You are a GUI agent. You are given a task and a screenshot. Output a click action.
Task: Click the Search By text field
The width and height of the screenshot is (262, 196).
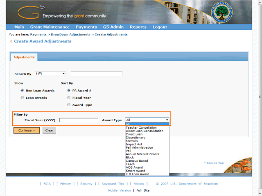[97, 74]
